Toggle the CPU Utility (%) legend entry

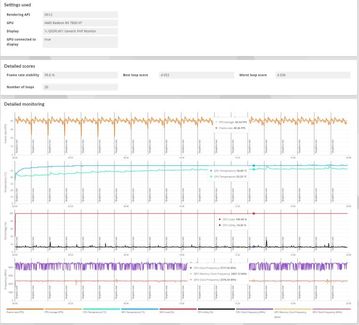(216, 311)
